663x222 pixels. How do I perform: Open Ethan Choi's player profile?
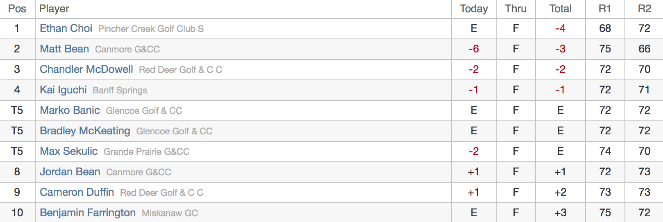pyautogui.click(x=66, y=29)
